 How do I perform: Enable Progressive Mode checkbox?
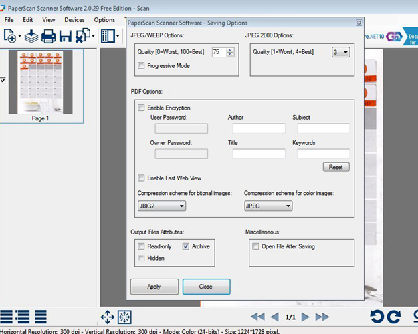pos(141,65)
